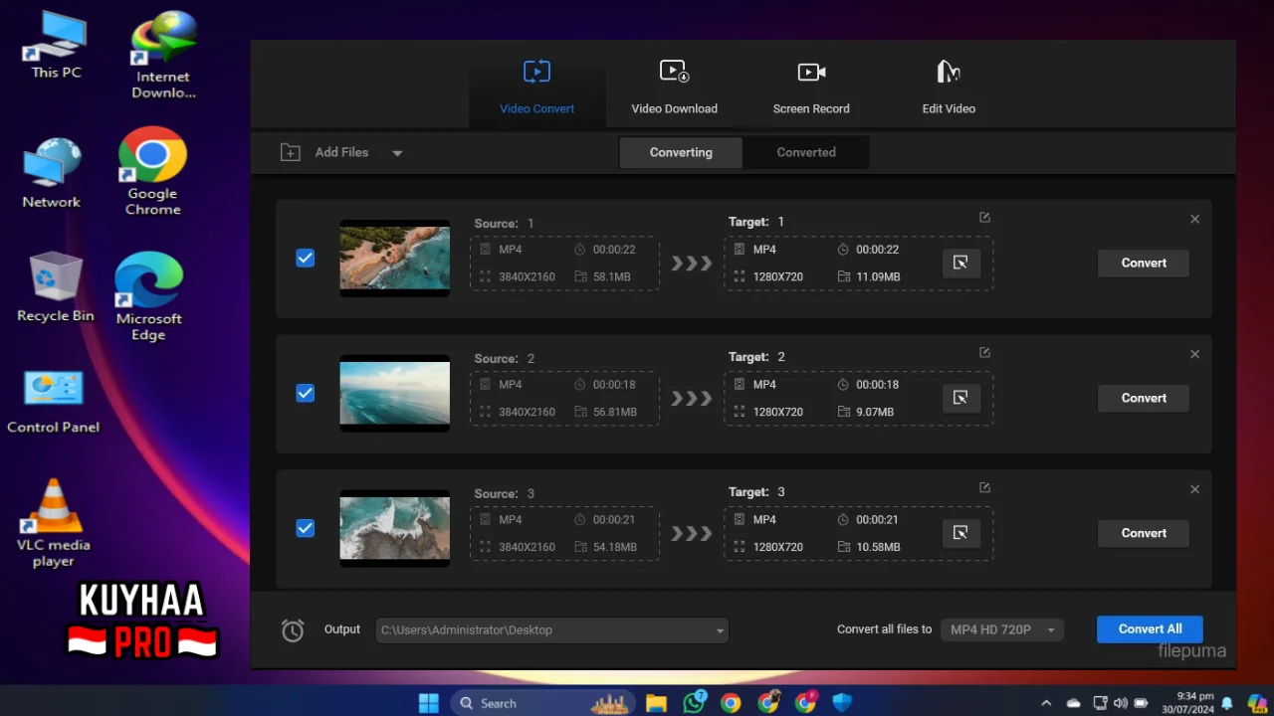Select the Converting tab
Viewport: 1274px width, 716px height.
click(681, 152)
